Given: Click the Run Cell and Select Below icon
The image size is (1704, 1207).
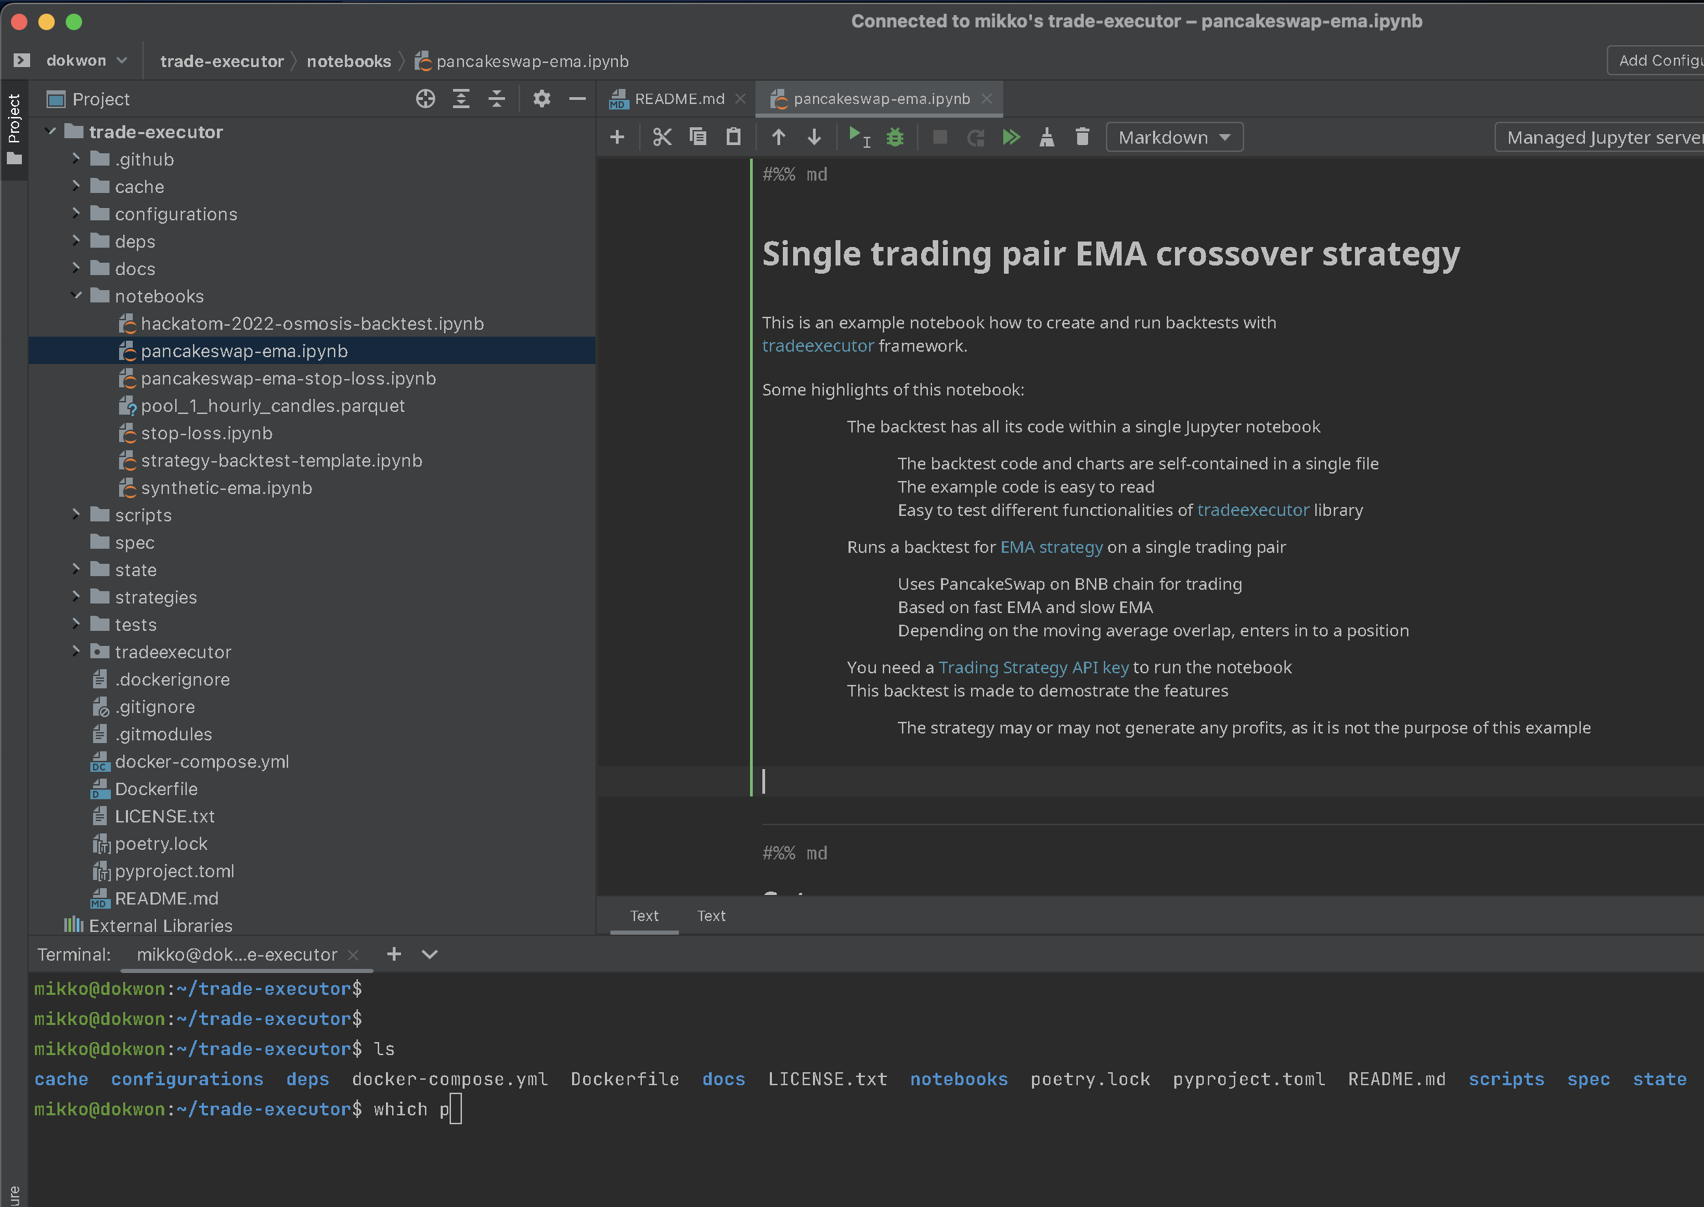Looking at the screenshot, I should coord(858,137).
